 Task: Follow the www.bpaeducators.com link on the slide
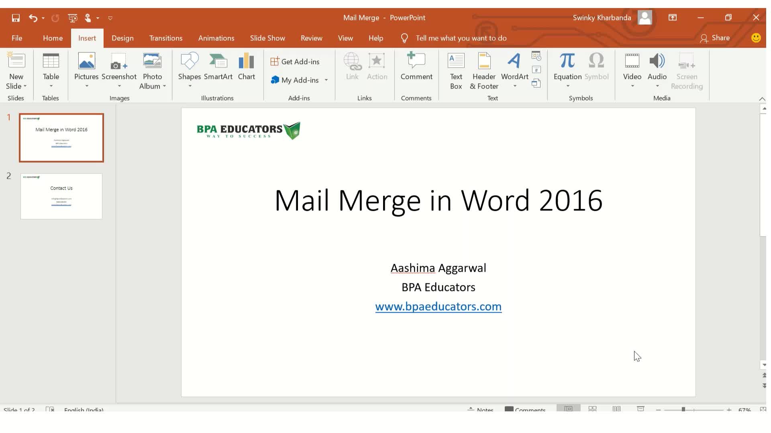click(439, 306)
